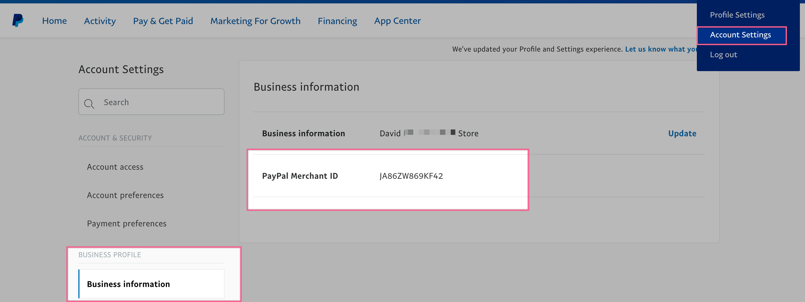Focus the Account Settings search field
This screenshot has height=302, width=805.
pos(151,102)
